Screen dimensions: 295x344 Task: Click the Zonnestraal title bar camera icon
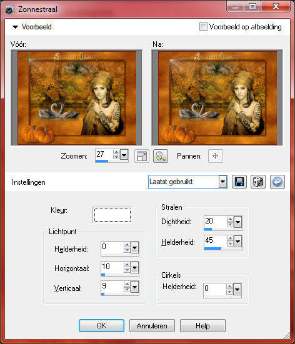coord(10,9)
